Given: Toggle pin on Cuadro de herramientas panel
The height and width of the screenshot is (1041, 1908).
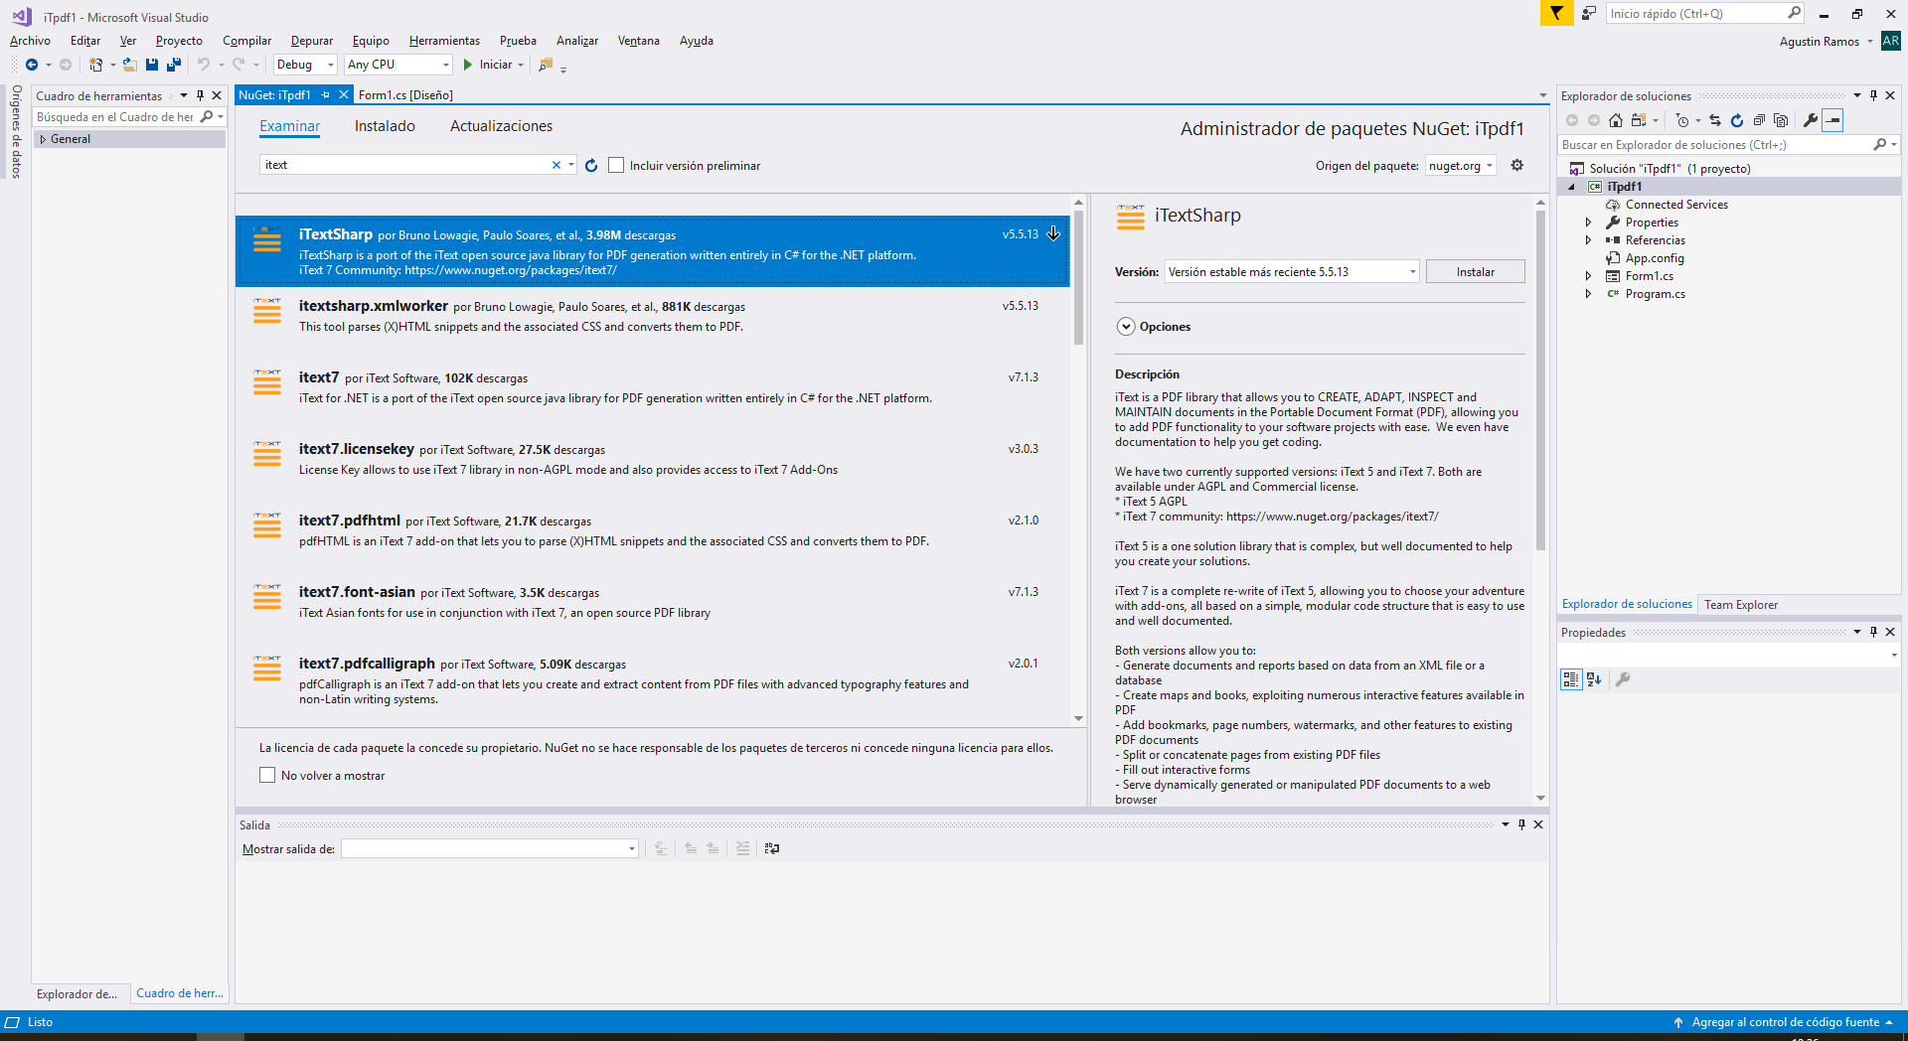Looking at the screenshot, I should 200,95.
